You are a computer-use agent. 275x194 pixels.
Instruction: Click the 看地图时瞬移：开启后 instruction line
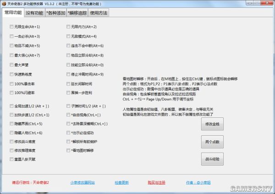point(180,79)
